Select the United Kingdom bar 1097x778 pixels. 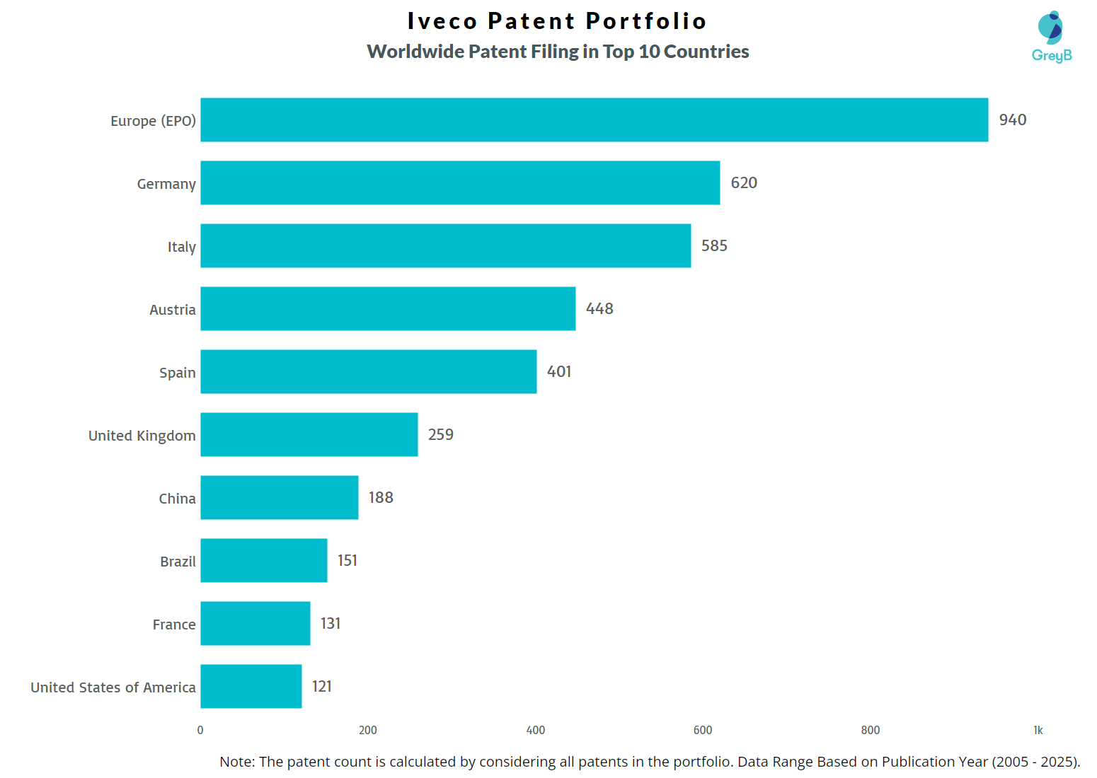[309, 434]
